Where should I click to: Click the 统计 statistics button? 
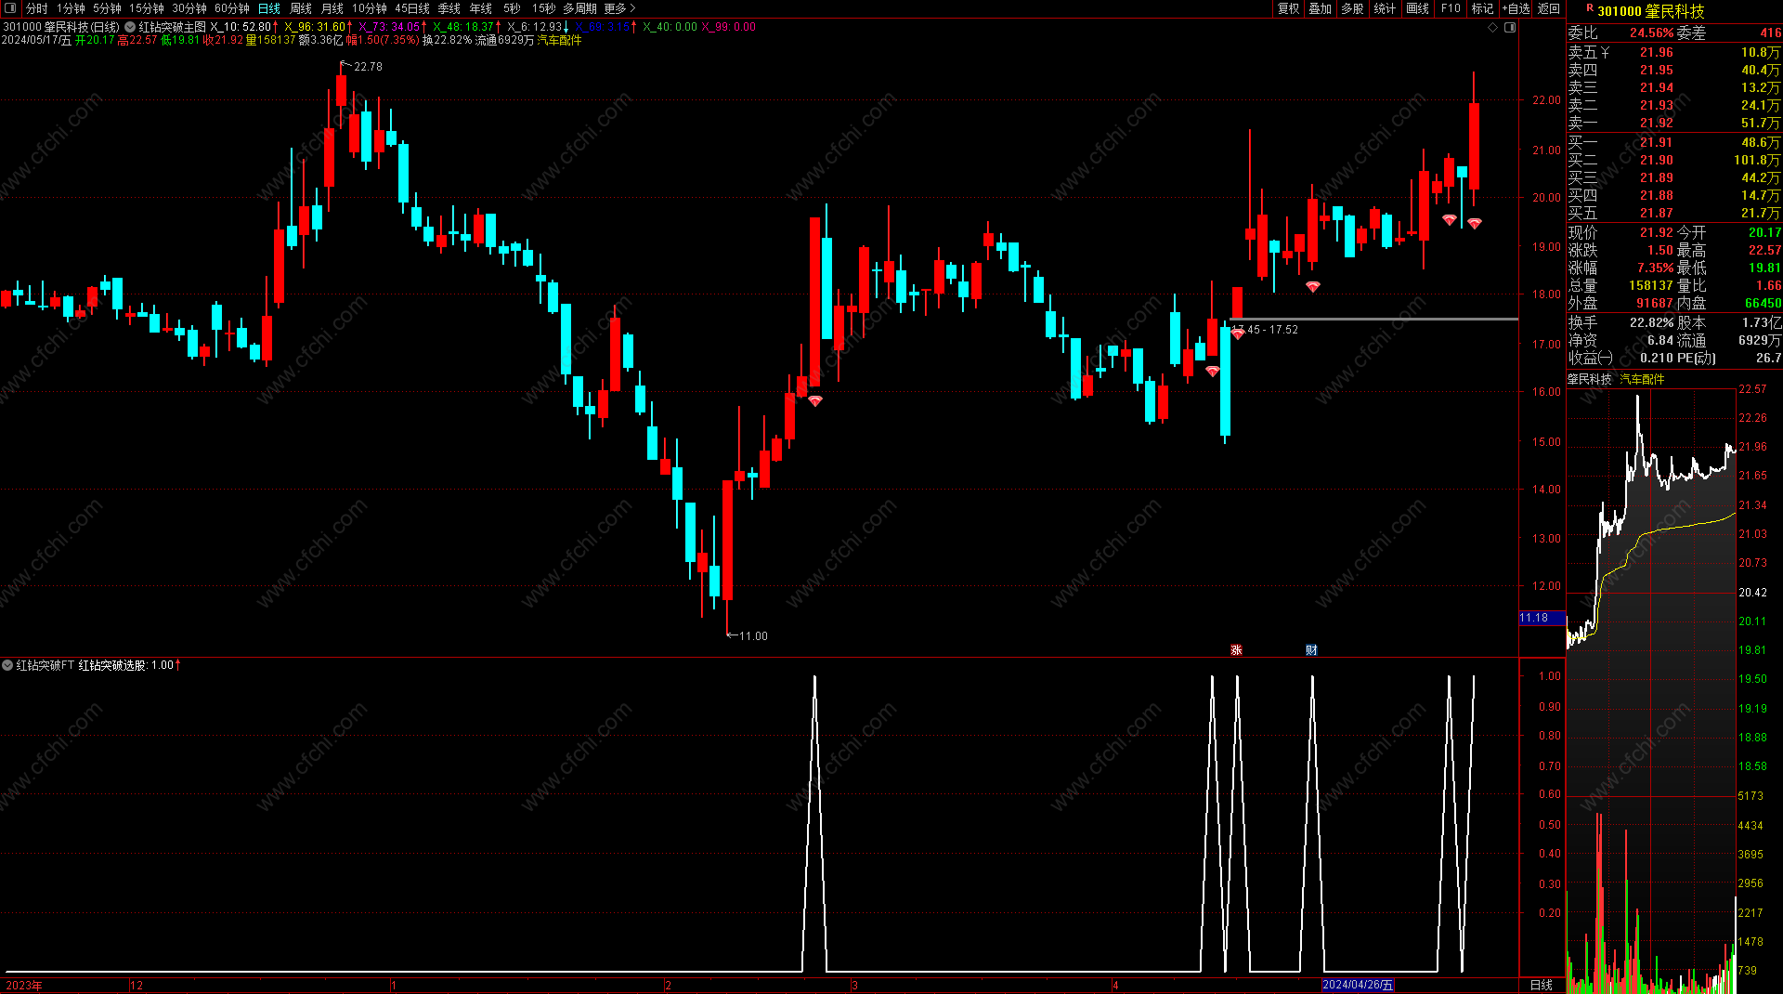pos(1385,8)
